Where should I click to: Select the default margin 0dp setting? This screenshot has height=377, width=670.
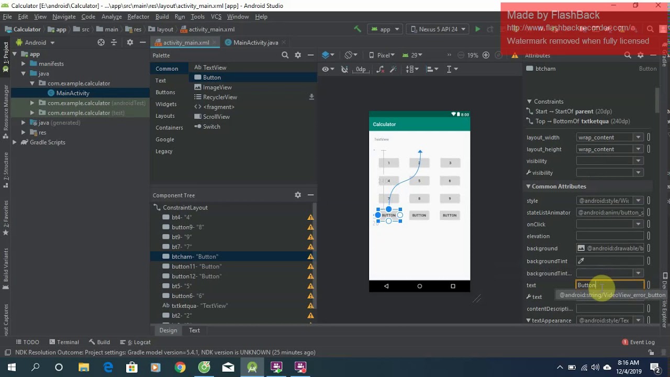[x=361, y=69]
